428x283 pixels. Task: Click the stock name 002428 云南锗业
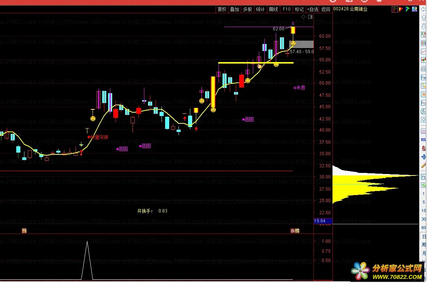click(351, 9)
